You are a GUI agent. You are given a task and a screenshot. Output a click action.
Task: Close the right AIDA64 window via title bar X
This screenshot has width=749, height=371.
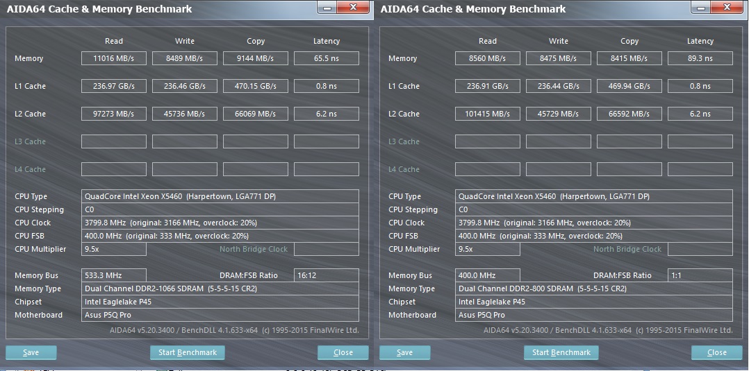(x=727, y=7)
